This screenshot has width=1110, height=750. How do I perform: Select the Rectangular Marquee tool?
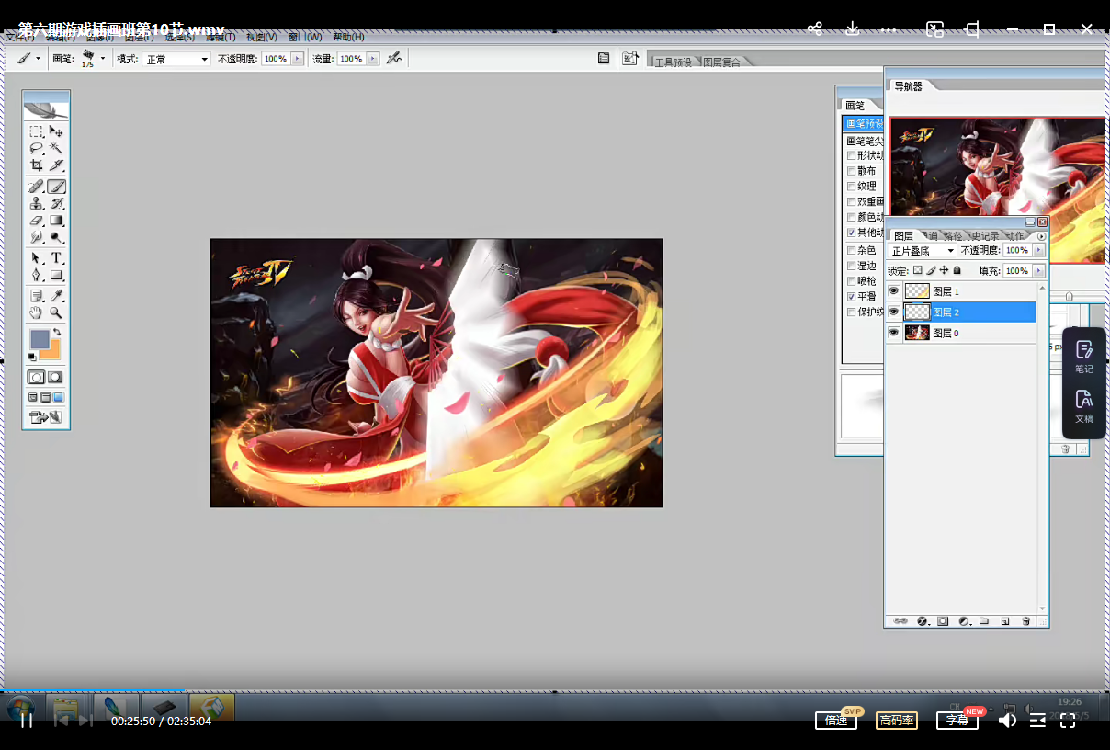(36, 132)
